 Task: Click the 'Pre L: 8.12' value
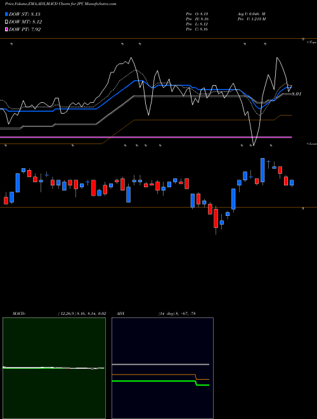click(x=197, y=24)
